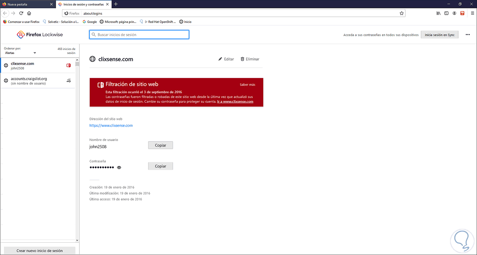The height and width of the screenshot is (255, 477).
Task: Toggle the bookmark star in the address bar
Action: [401, 13]
